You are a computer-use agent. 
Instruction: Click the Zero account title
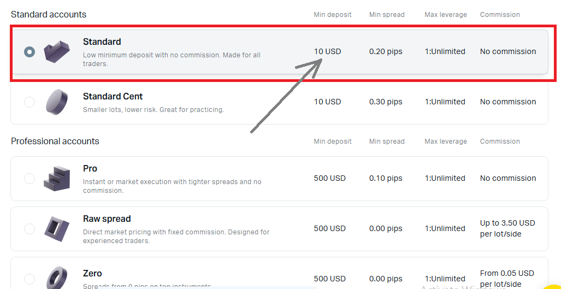click(x=92, y=274)
